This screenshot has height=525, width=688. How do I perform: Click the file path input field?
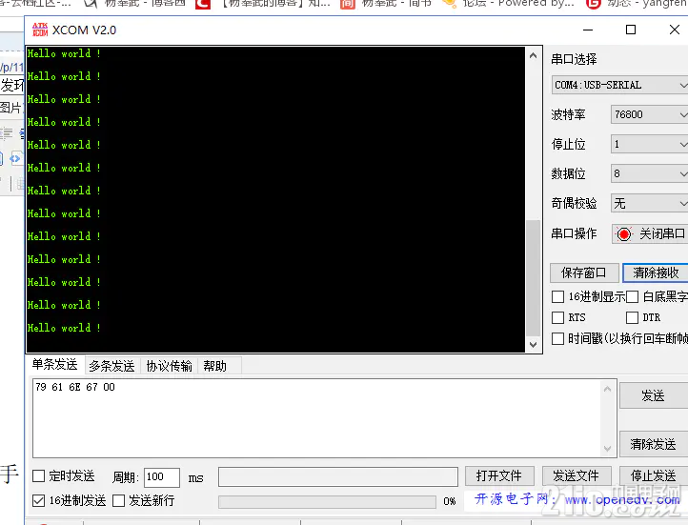(x=338, y=476)
